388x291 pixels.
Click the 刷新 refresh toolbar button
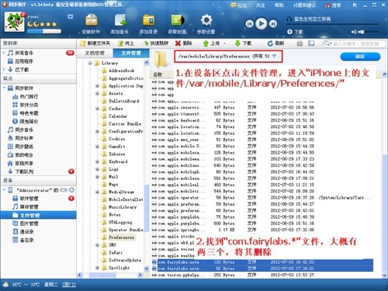pos(275,43)
